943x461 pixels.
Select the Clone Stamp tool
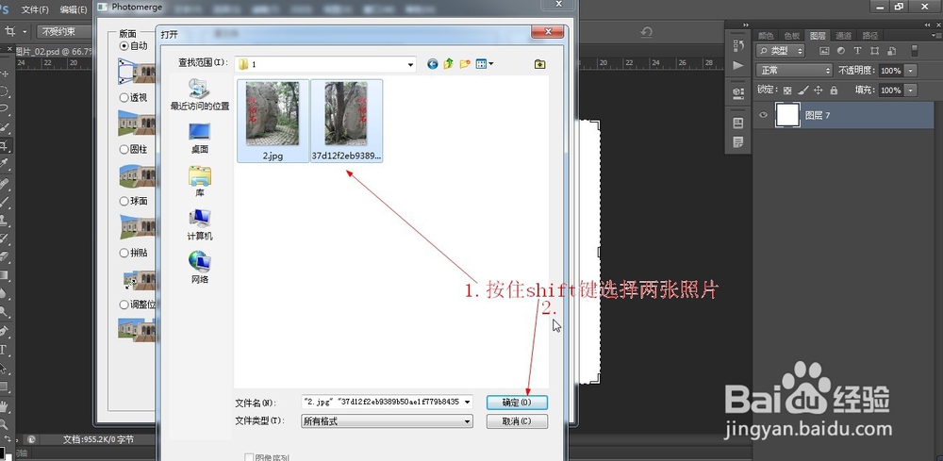[x=5, y=220]
